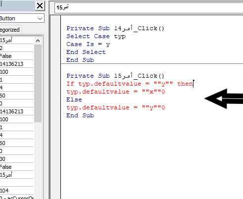
Task: Click the 'Else' keyword line
Action: point(74,99)
